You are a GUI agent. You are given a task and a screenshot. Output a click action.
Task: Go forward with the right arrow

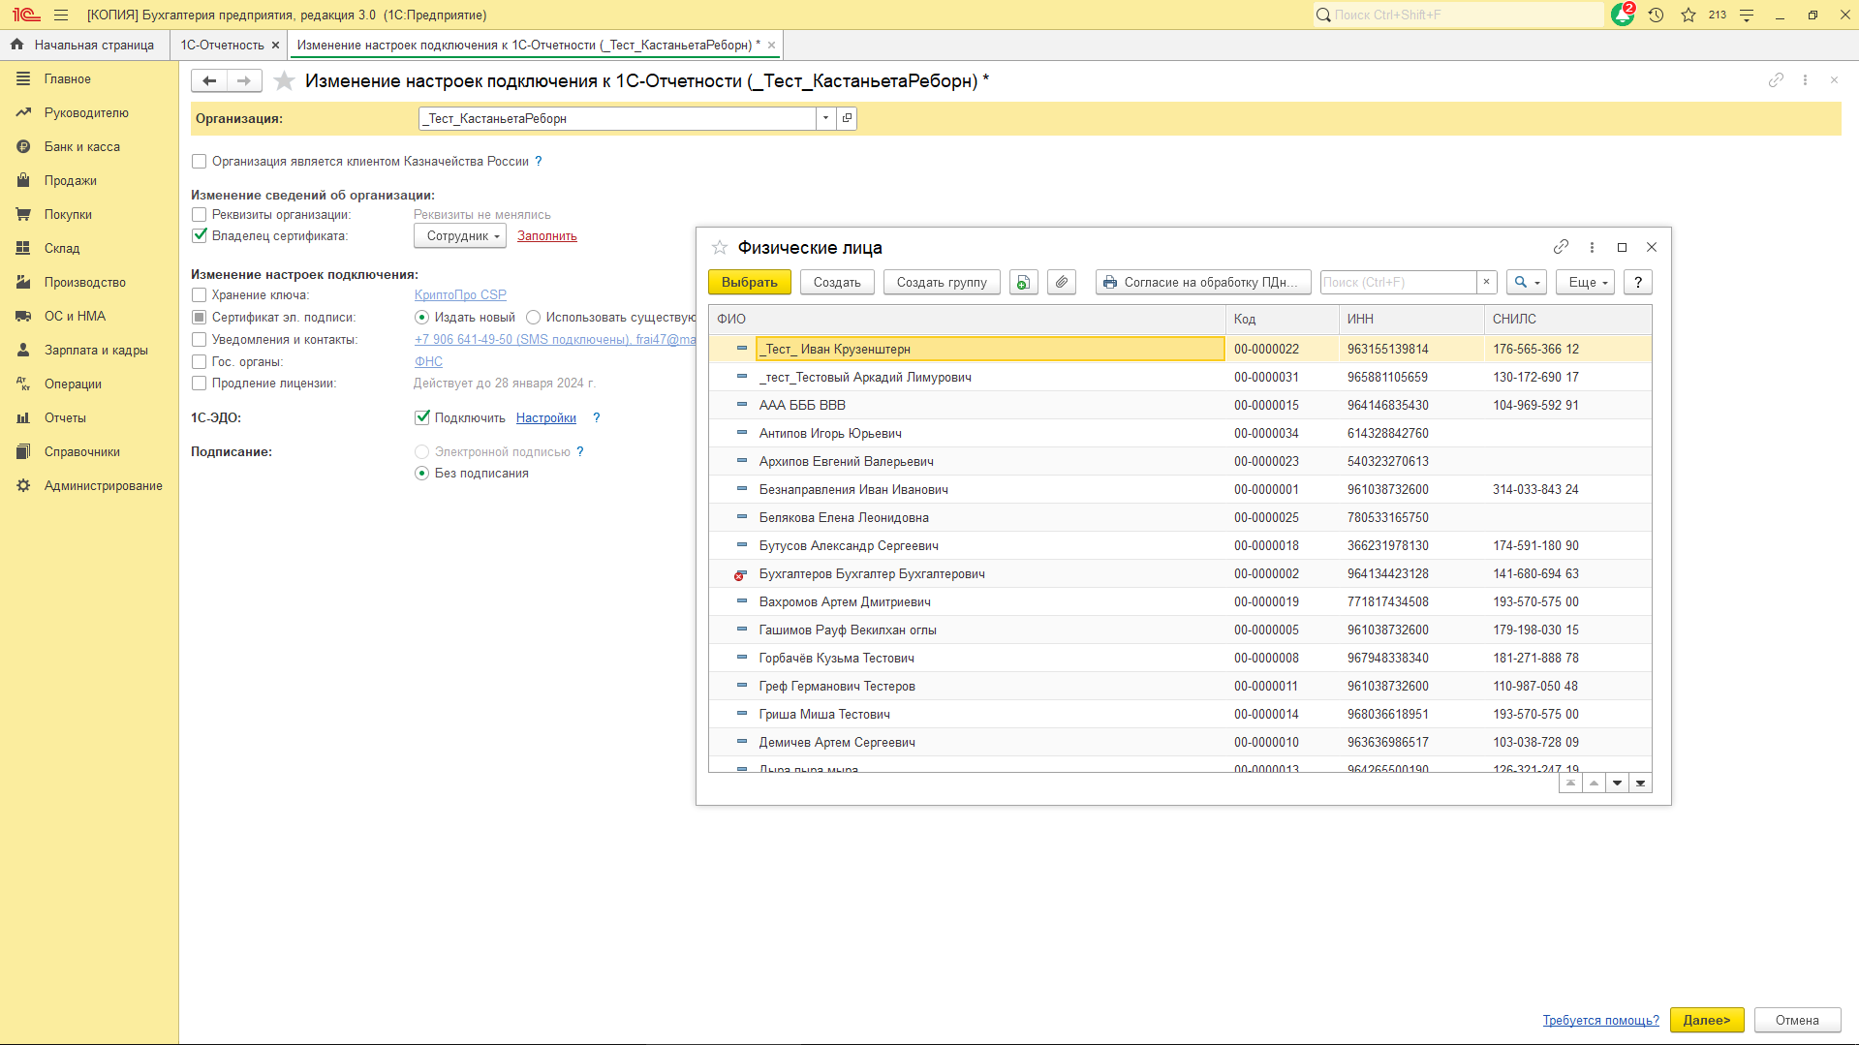click(244, 80)
